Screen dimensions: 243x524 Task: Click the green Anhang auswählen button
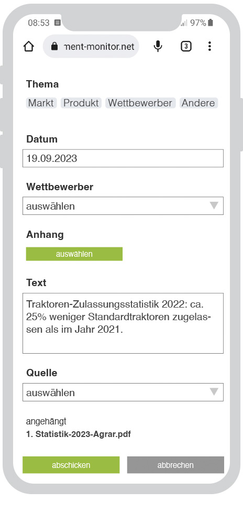(74, 254)
